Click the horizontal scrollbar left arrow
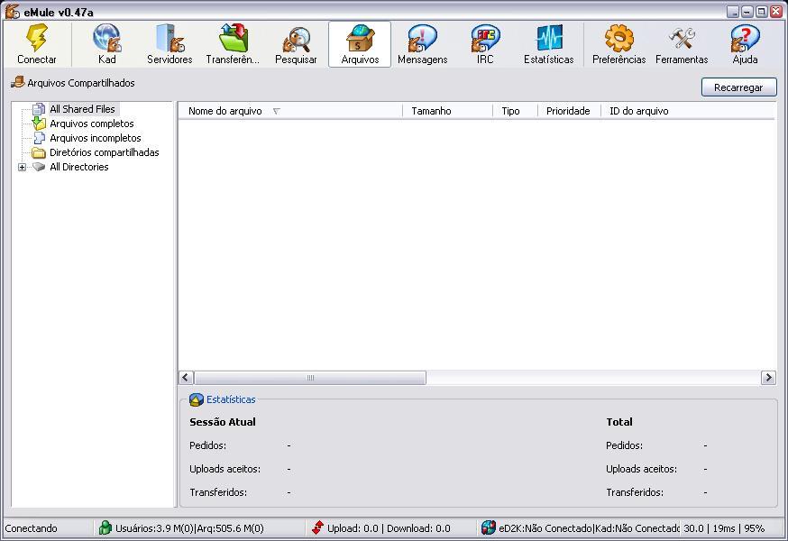The width and height of the screenshot is (788, 541). pyautogui.click(x=186, y=378)
